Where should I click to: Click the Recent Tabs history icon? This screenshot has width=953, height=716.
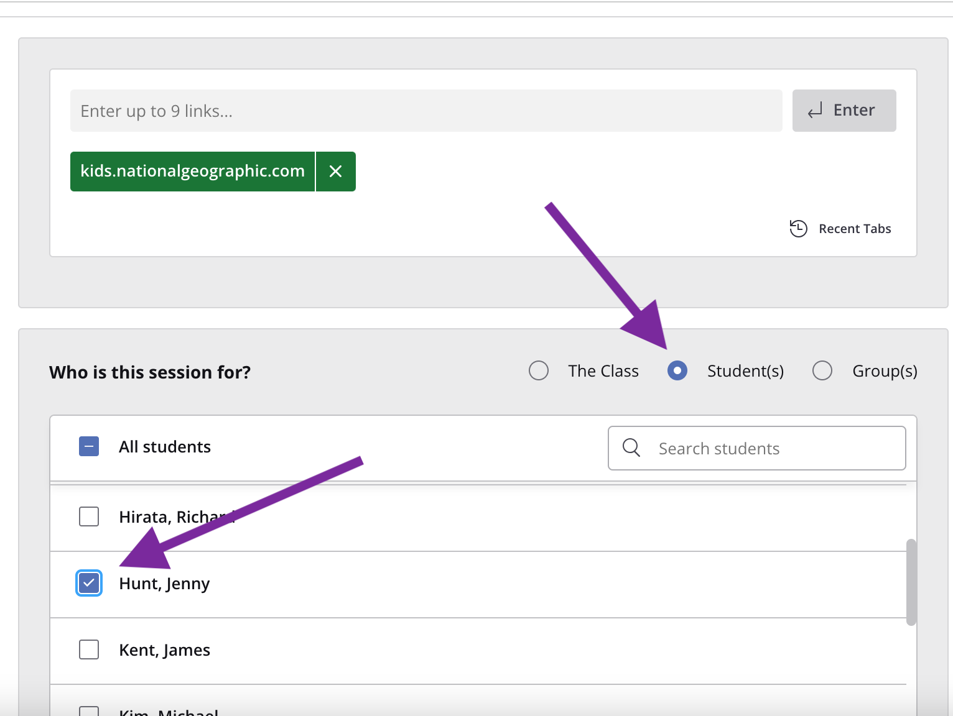click(798, 229)
